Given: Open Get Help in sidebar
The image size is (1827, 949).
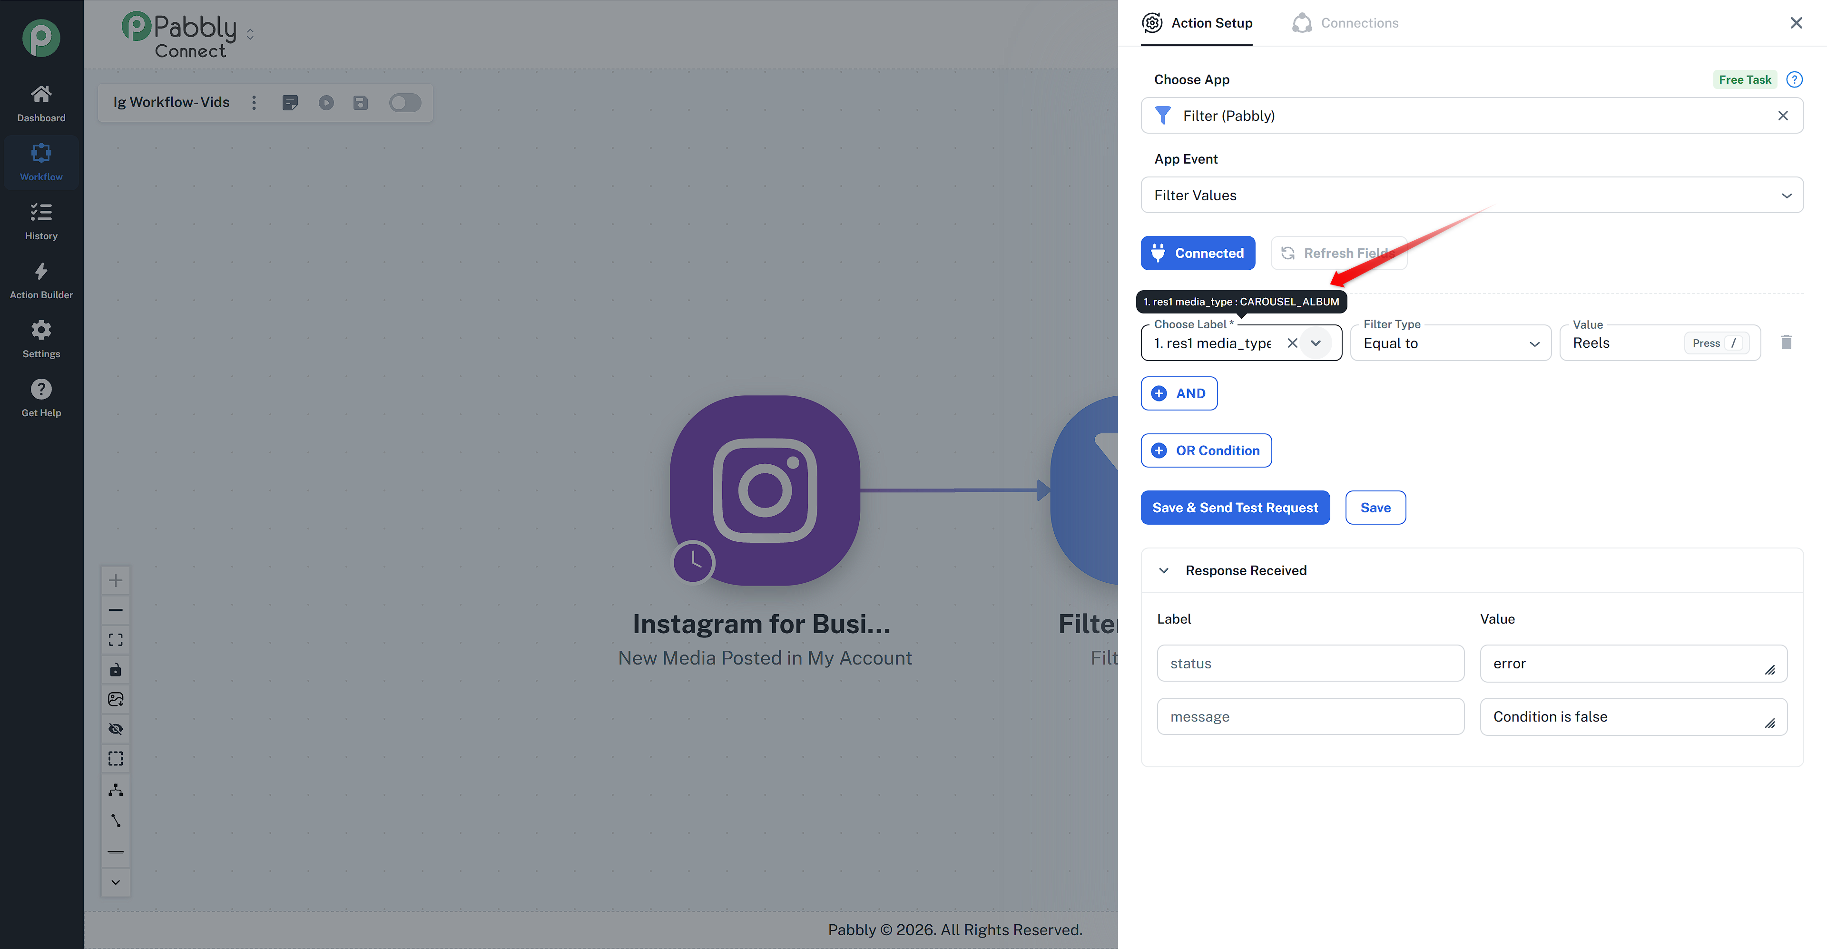Looking at the screenshot, I should pos(41,398).
